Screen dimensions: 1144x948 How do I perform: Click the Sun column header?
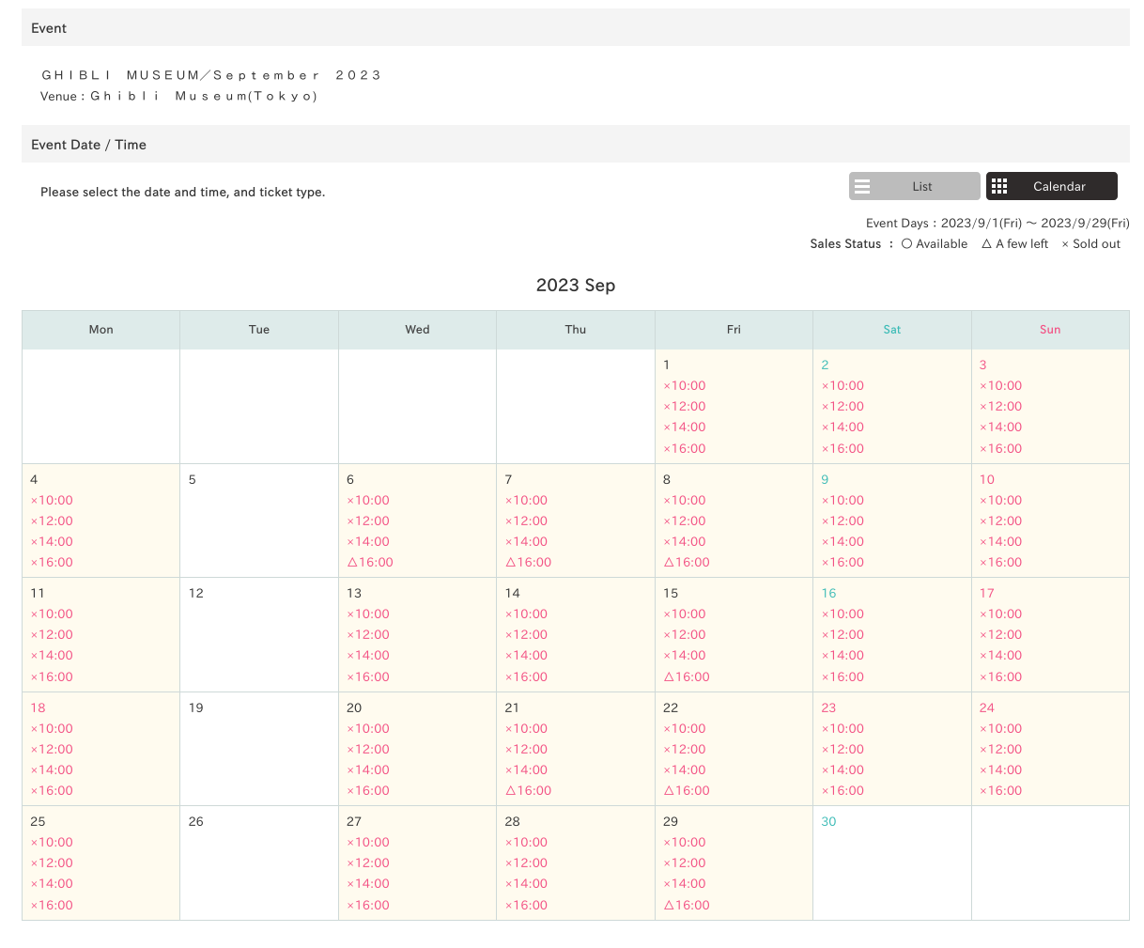1050,330
